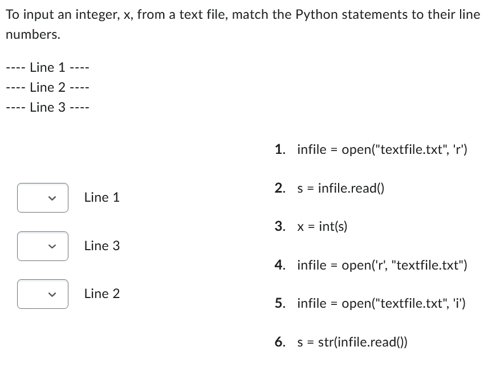Image resolution: width=496 pixels, height=371 pixels.
Task: Select answer option 4 with open('r', "textfile.txt")
Action: (x=382, y=265)
